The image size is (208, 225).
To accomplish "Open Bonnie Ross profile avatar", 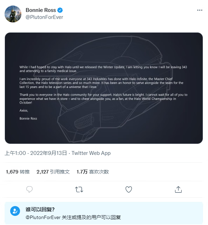I will tap(13, 14).
